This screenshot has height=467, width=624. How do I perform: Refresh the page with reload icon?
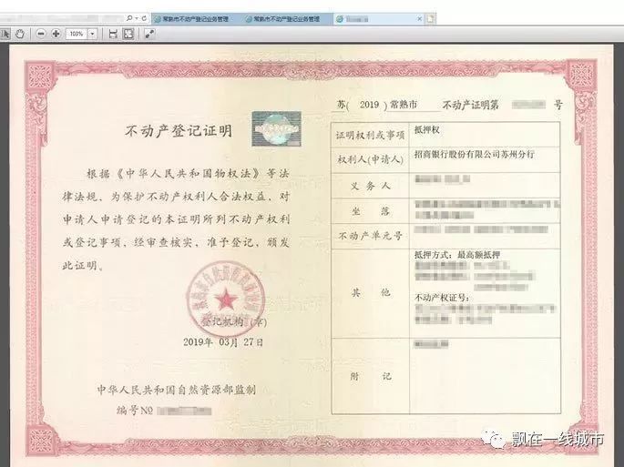pyautogui.click(x=144, y=18)
